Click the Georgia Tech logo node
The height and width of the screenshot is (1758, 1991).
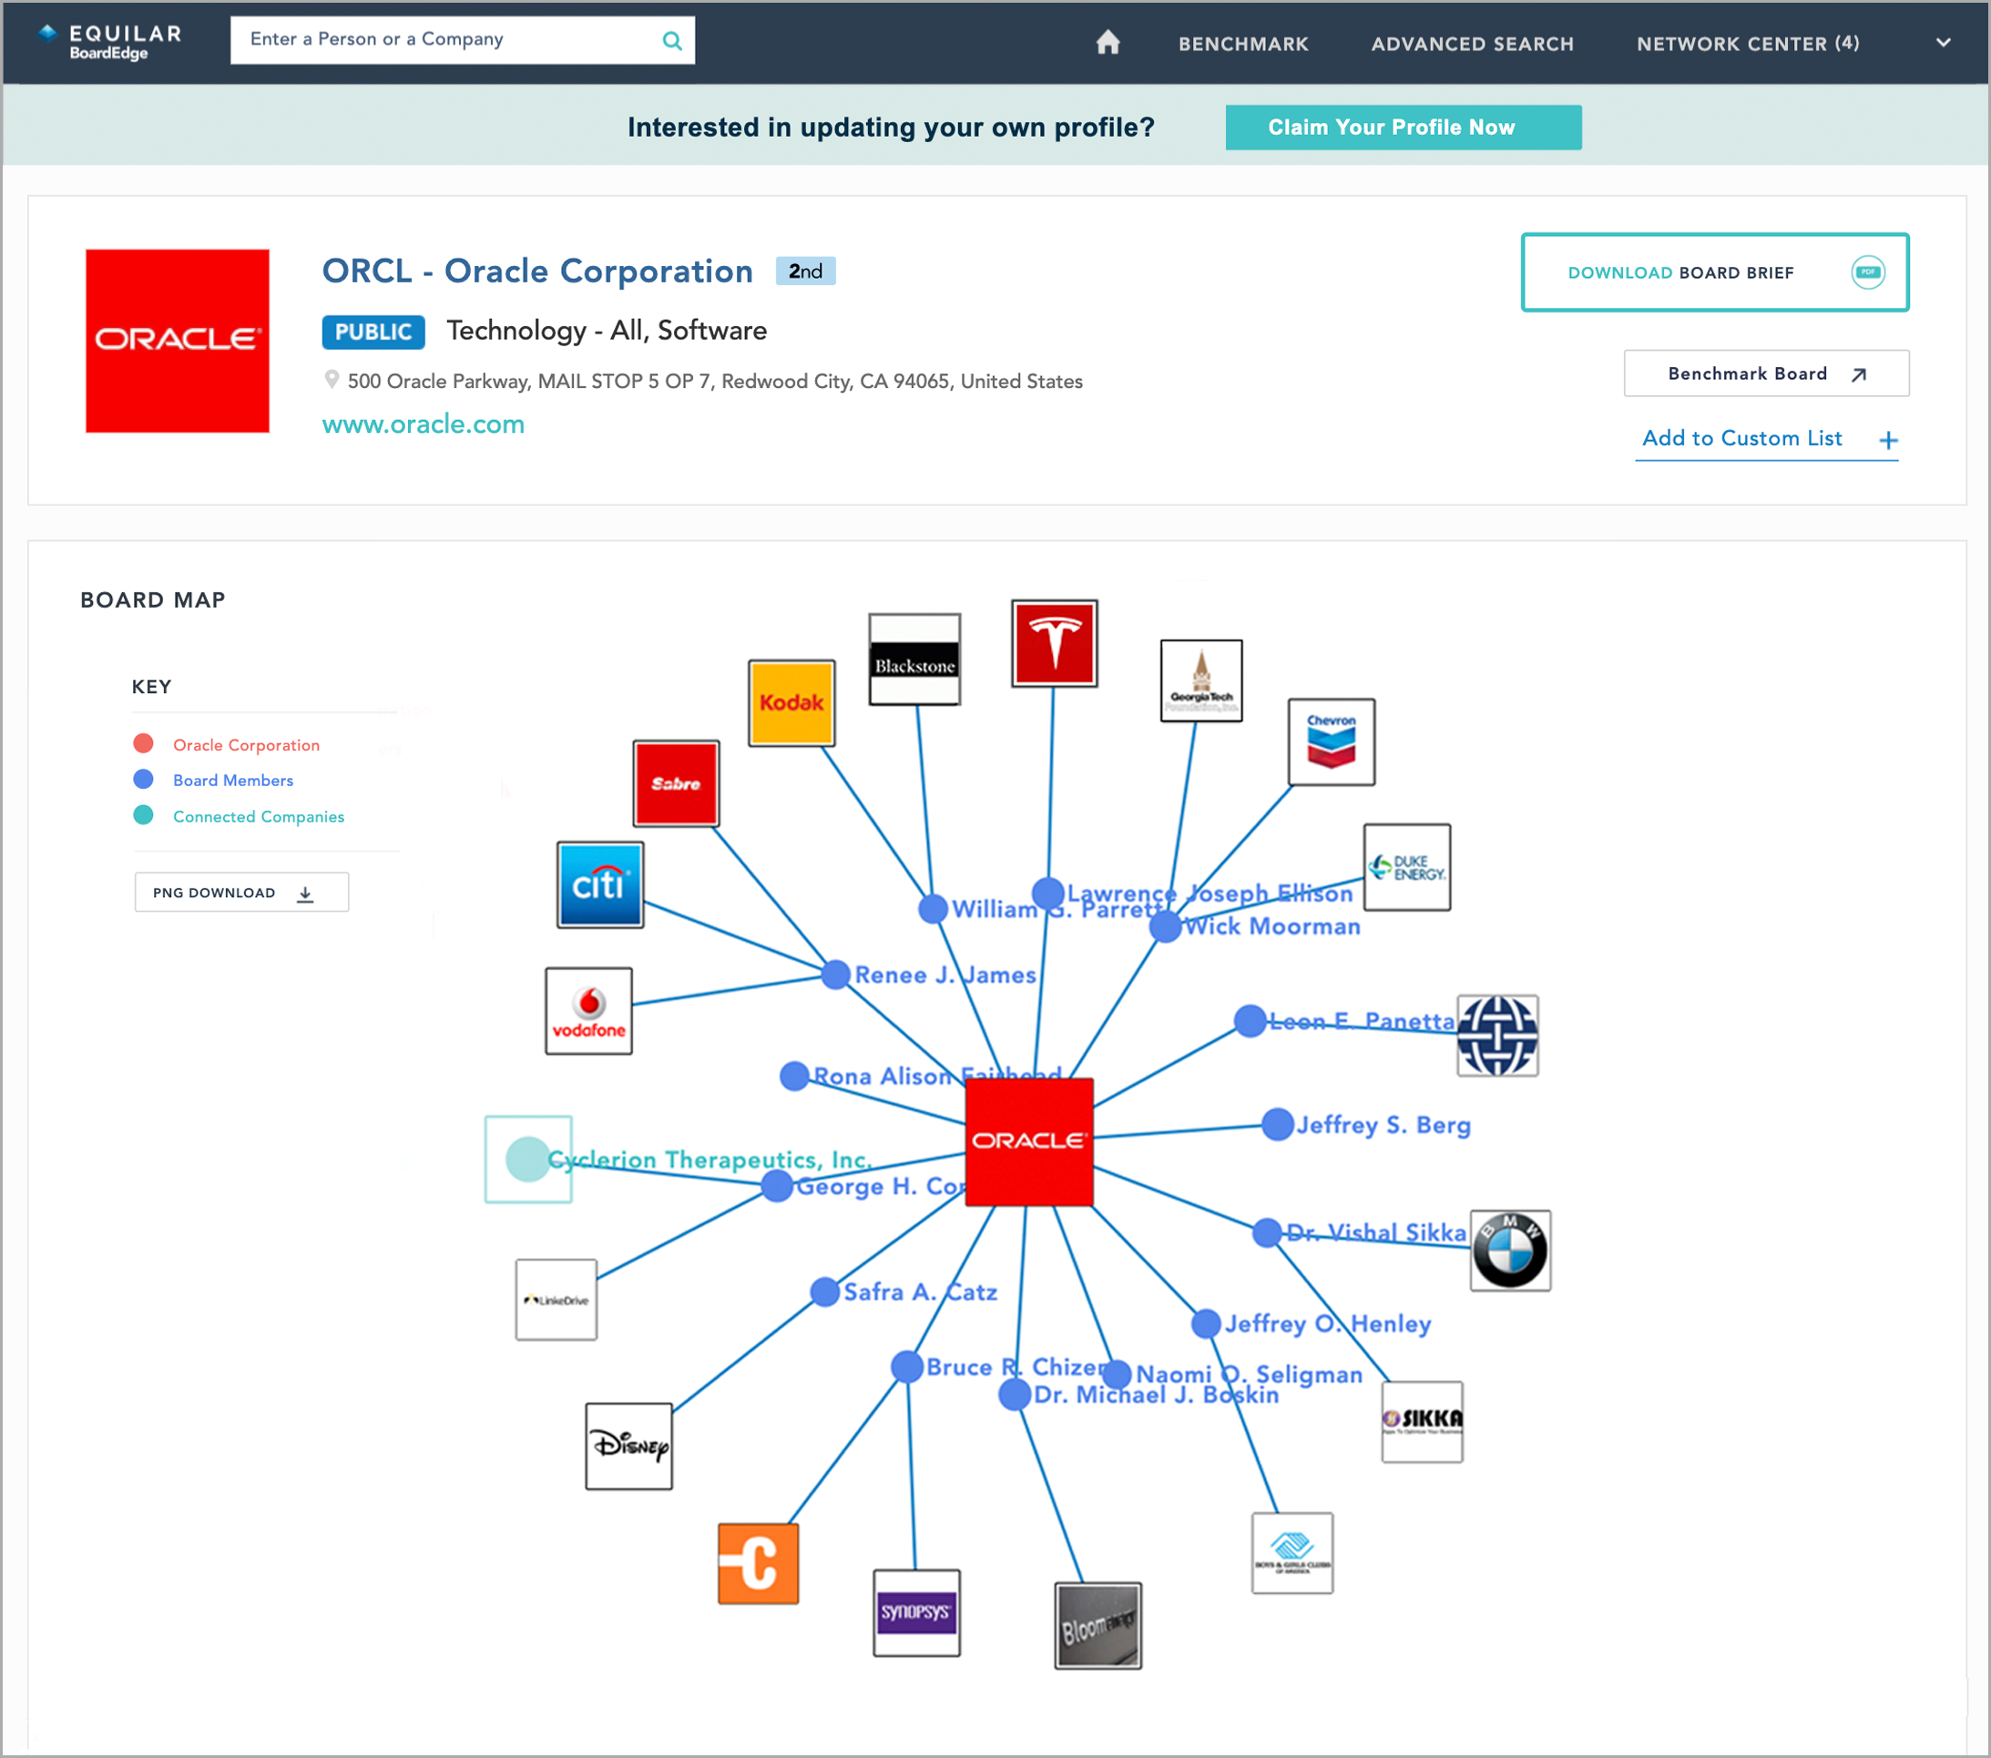1201,680
